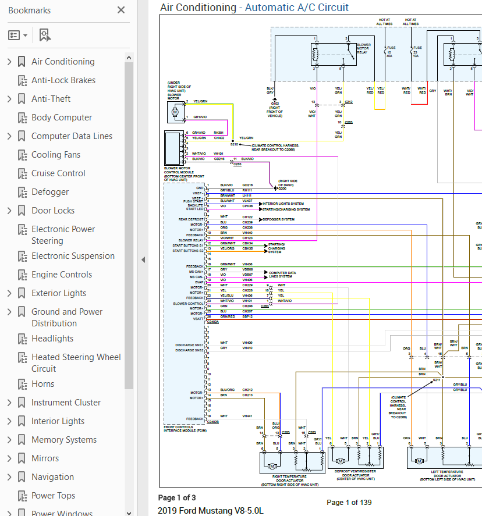Image resolution: width=482 pixels, height=516 pixels.
Task: Click the Headlights bookmark icon
Action: pos(22,339)
